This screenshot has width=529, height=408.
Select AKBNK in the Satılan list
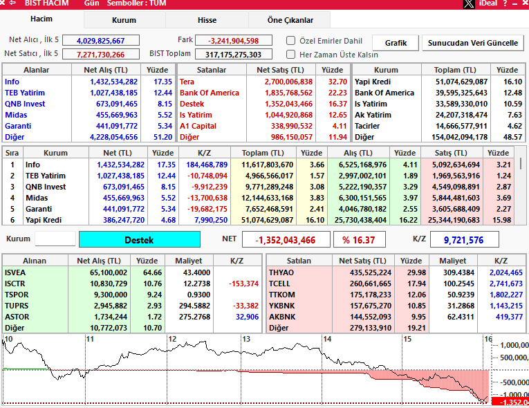(x=282, y=317)
